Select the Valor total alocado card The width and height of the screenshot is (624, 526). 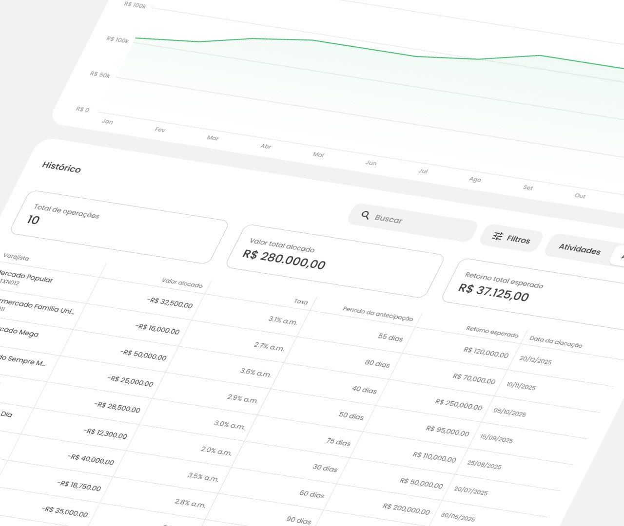coord(335,261)
